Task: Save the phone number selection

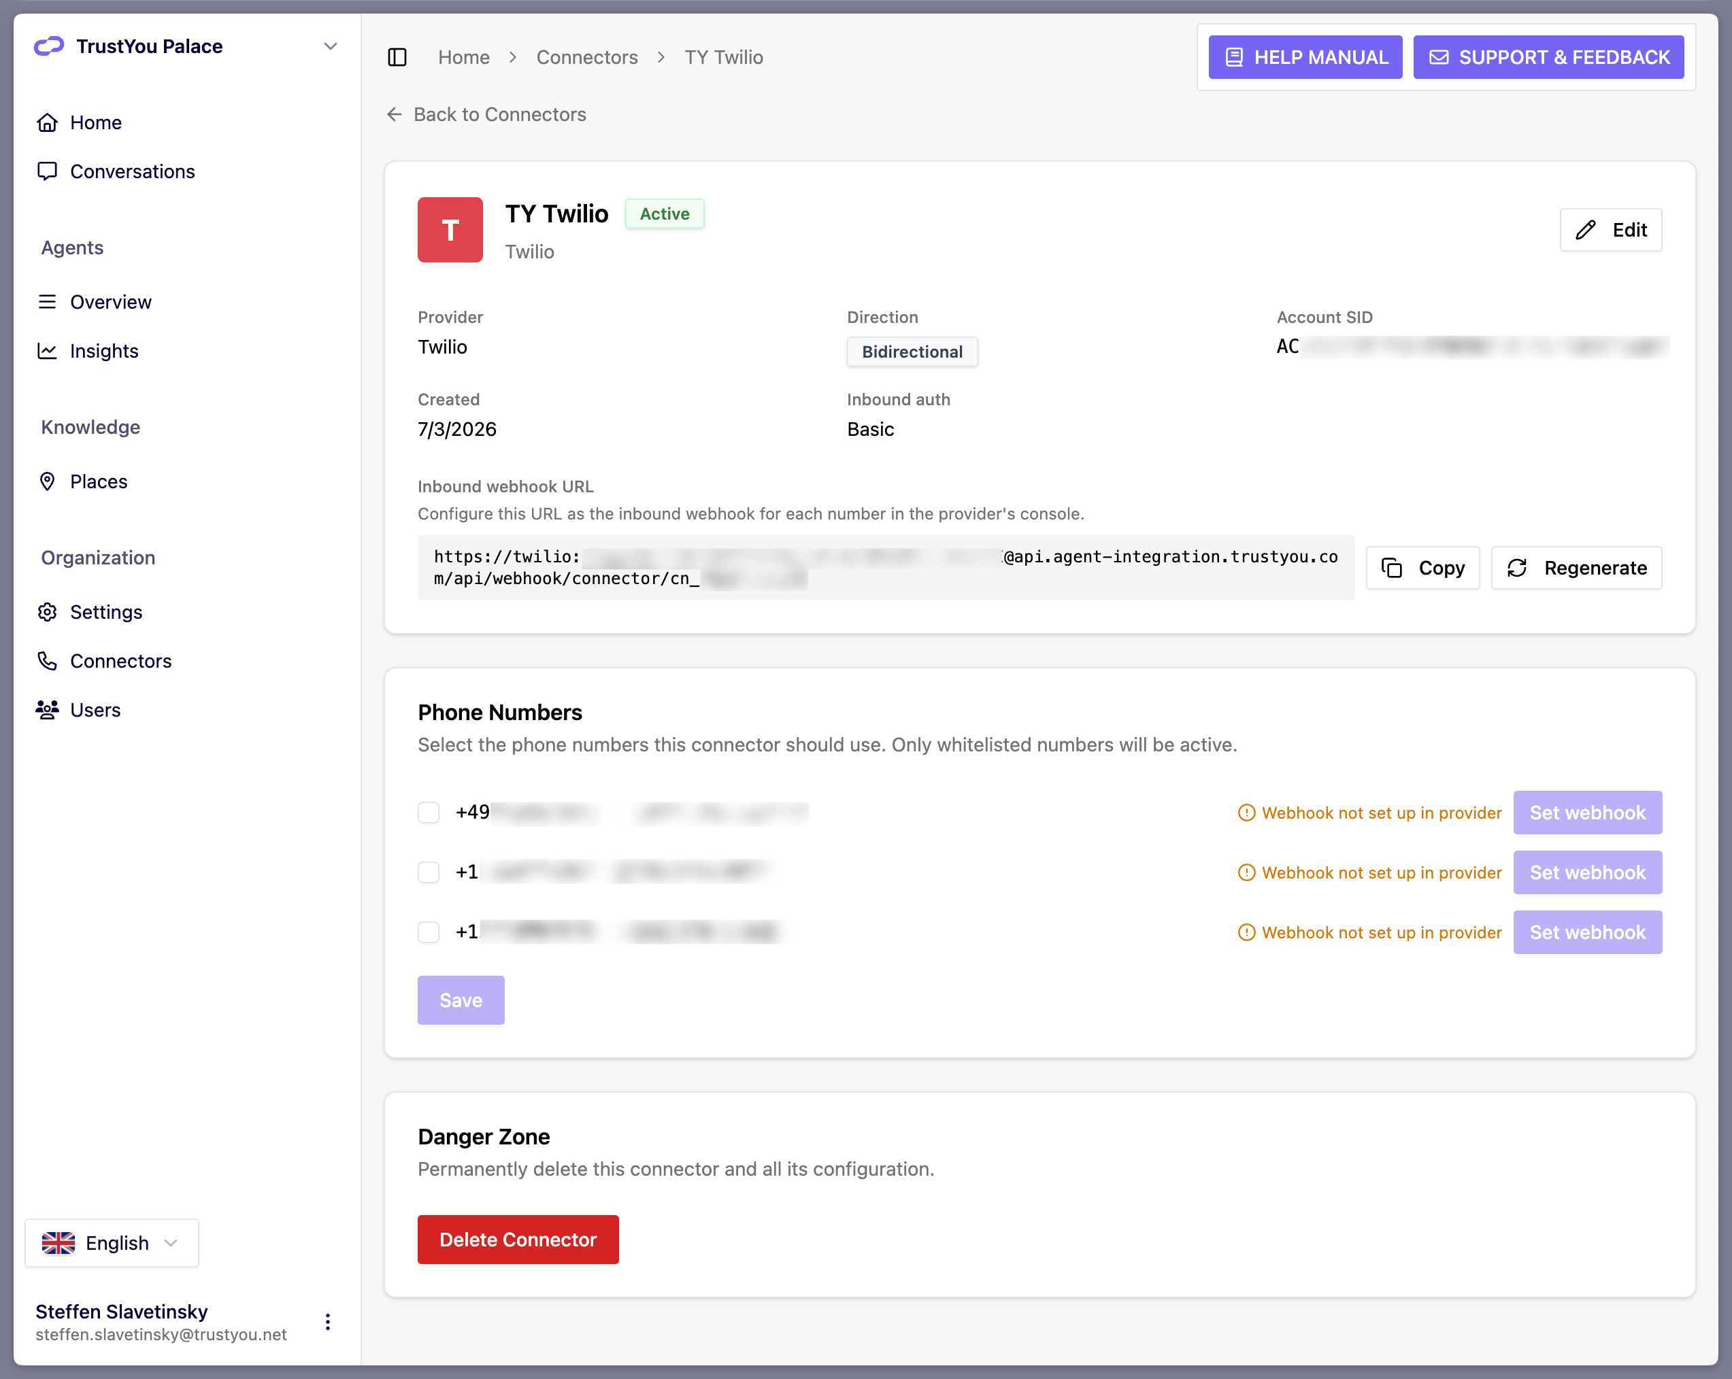Action: click(461, 1000)
